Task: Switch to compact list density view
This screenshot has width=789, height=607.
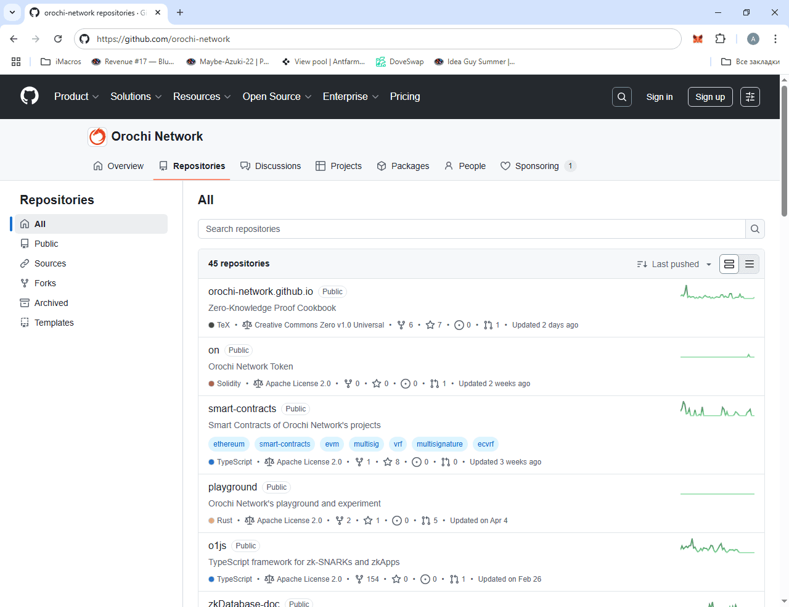Action: tap(750, 264)
